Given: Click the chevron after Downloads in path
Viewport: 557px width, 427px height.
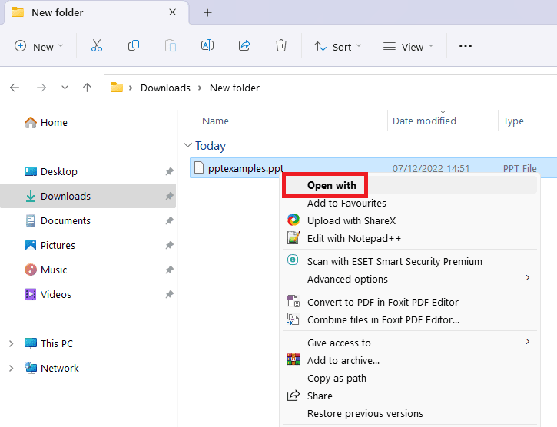Looking at the screenshot, I should (x=200, y=88).
